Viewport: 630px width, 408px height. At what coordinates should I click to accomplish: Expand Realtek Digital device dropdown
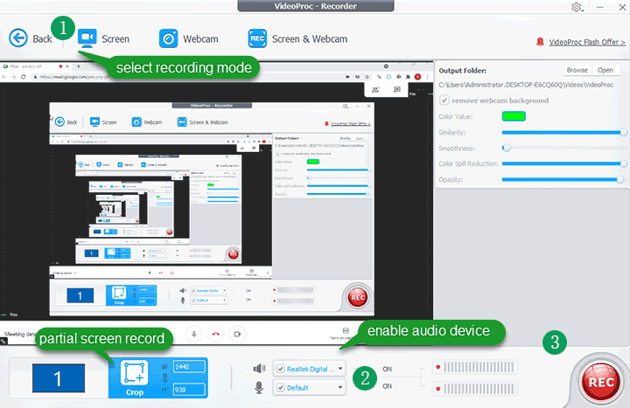click(x=340, y=369)
